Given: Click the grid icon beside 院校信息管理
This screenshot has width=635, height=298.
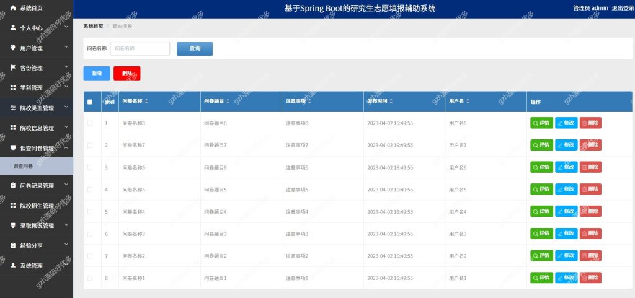Looking at the screenshot, I should pos(13,128).
